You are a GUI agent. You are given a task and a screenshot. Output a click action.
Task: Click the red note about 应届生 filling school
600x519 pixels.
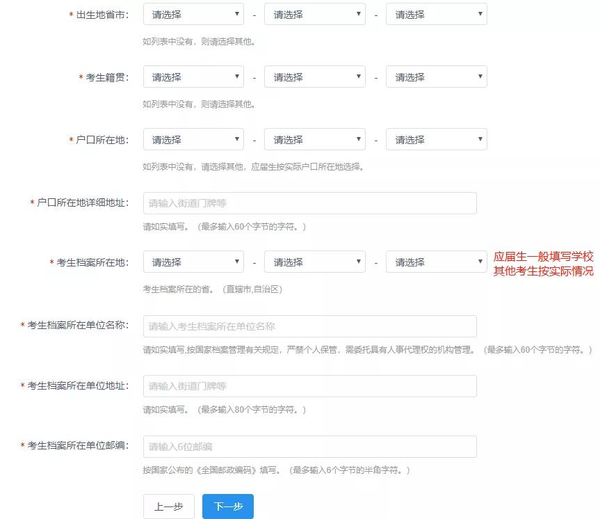coord(542,264)
